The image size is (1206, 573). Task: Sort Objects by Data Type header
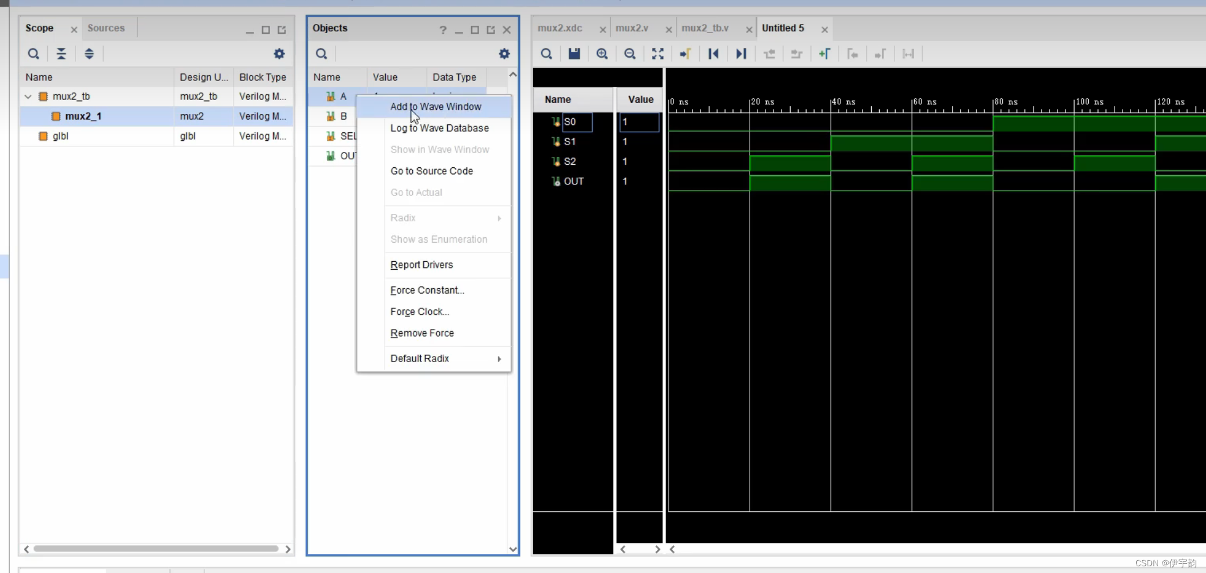(x=456, y=77)
